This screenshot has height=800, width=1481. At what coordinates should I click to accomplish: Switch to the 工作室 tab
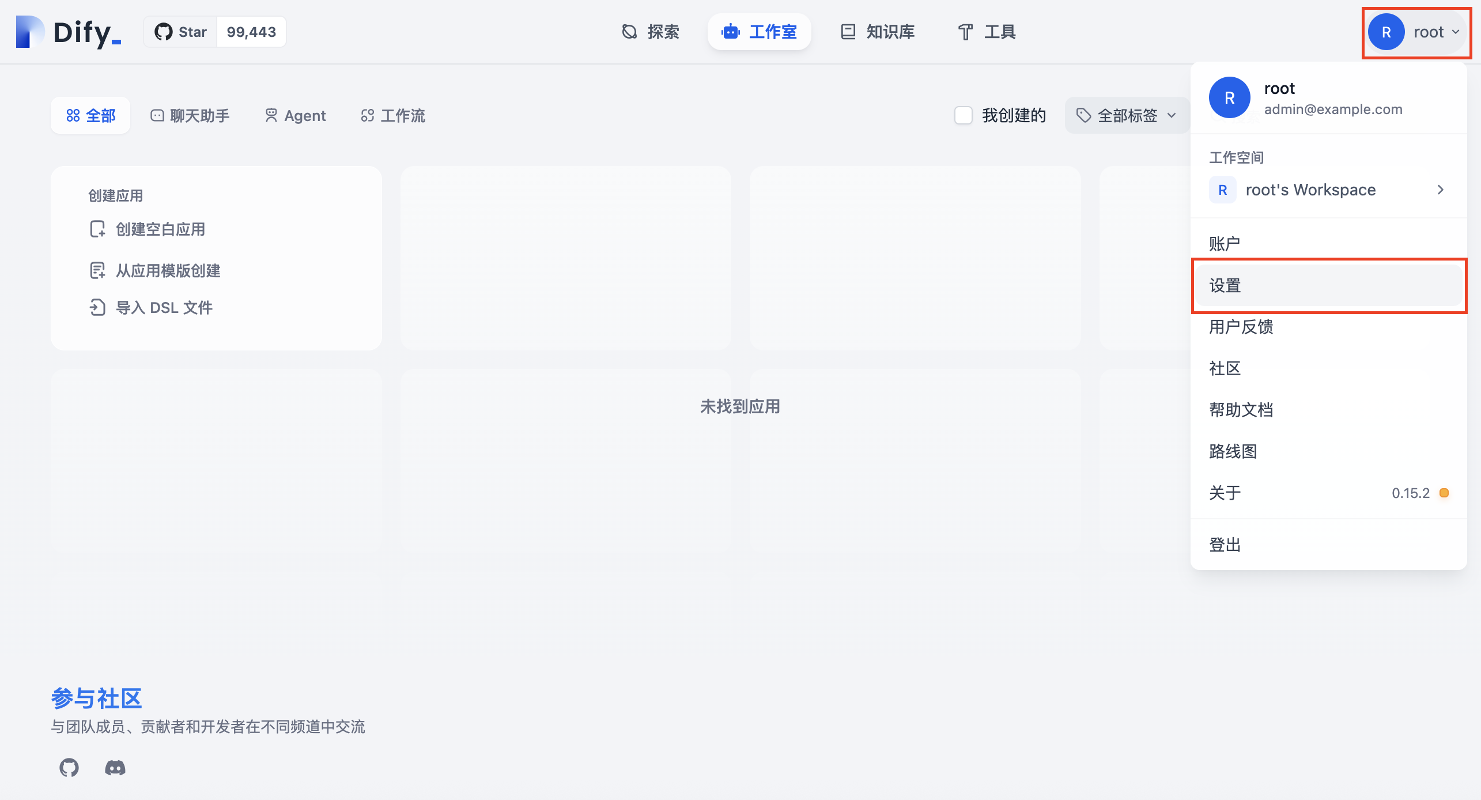click(759, 32)
